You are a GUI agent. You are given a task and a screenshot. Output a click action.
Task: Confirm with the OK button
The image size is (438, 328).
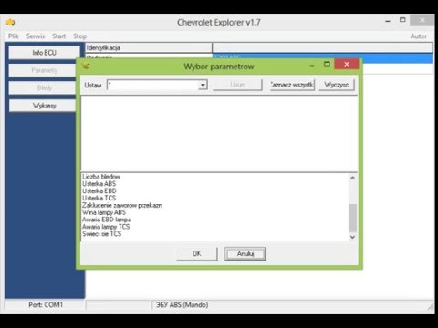click(x=197, y=253)
